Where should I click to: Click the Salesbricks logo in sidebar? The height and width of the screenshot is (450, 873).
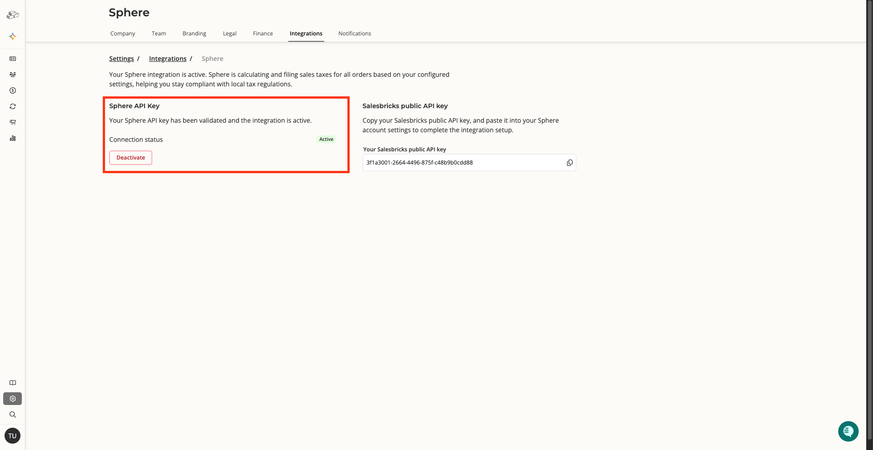(12, 15)
